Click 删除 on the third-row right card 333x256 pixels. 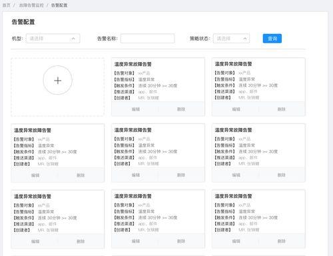(281, 241)
